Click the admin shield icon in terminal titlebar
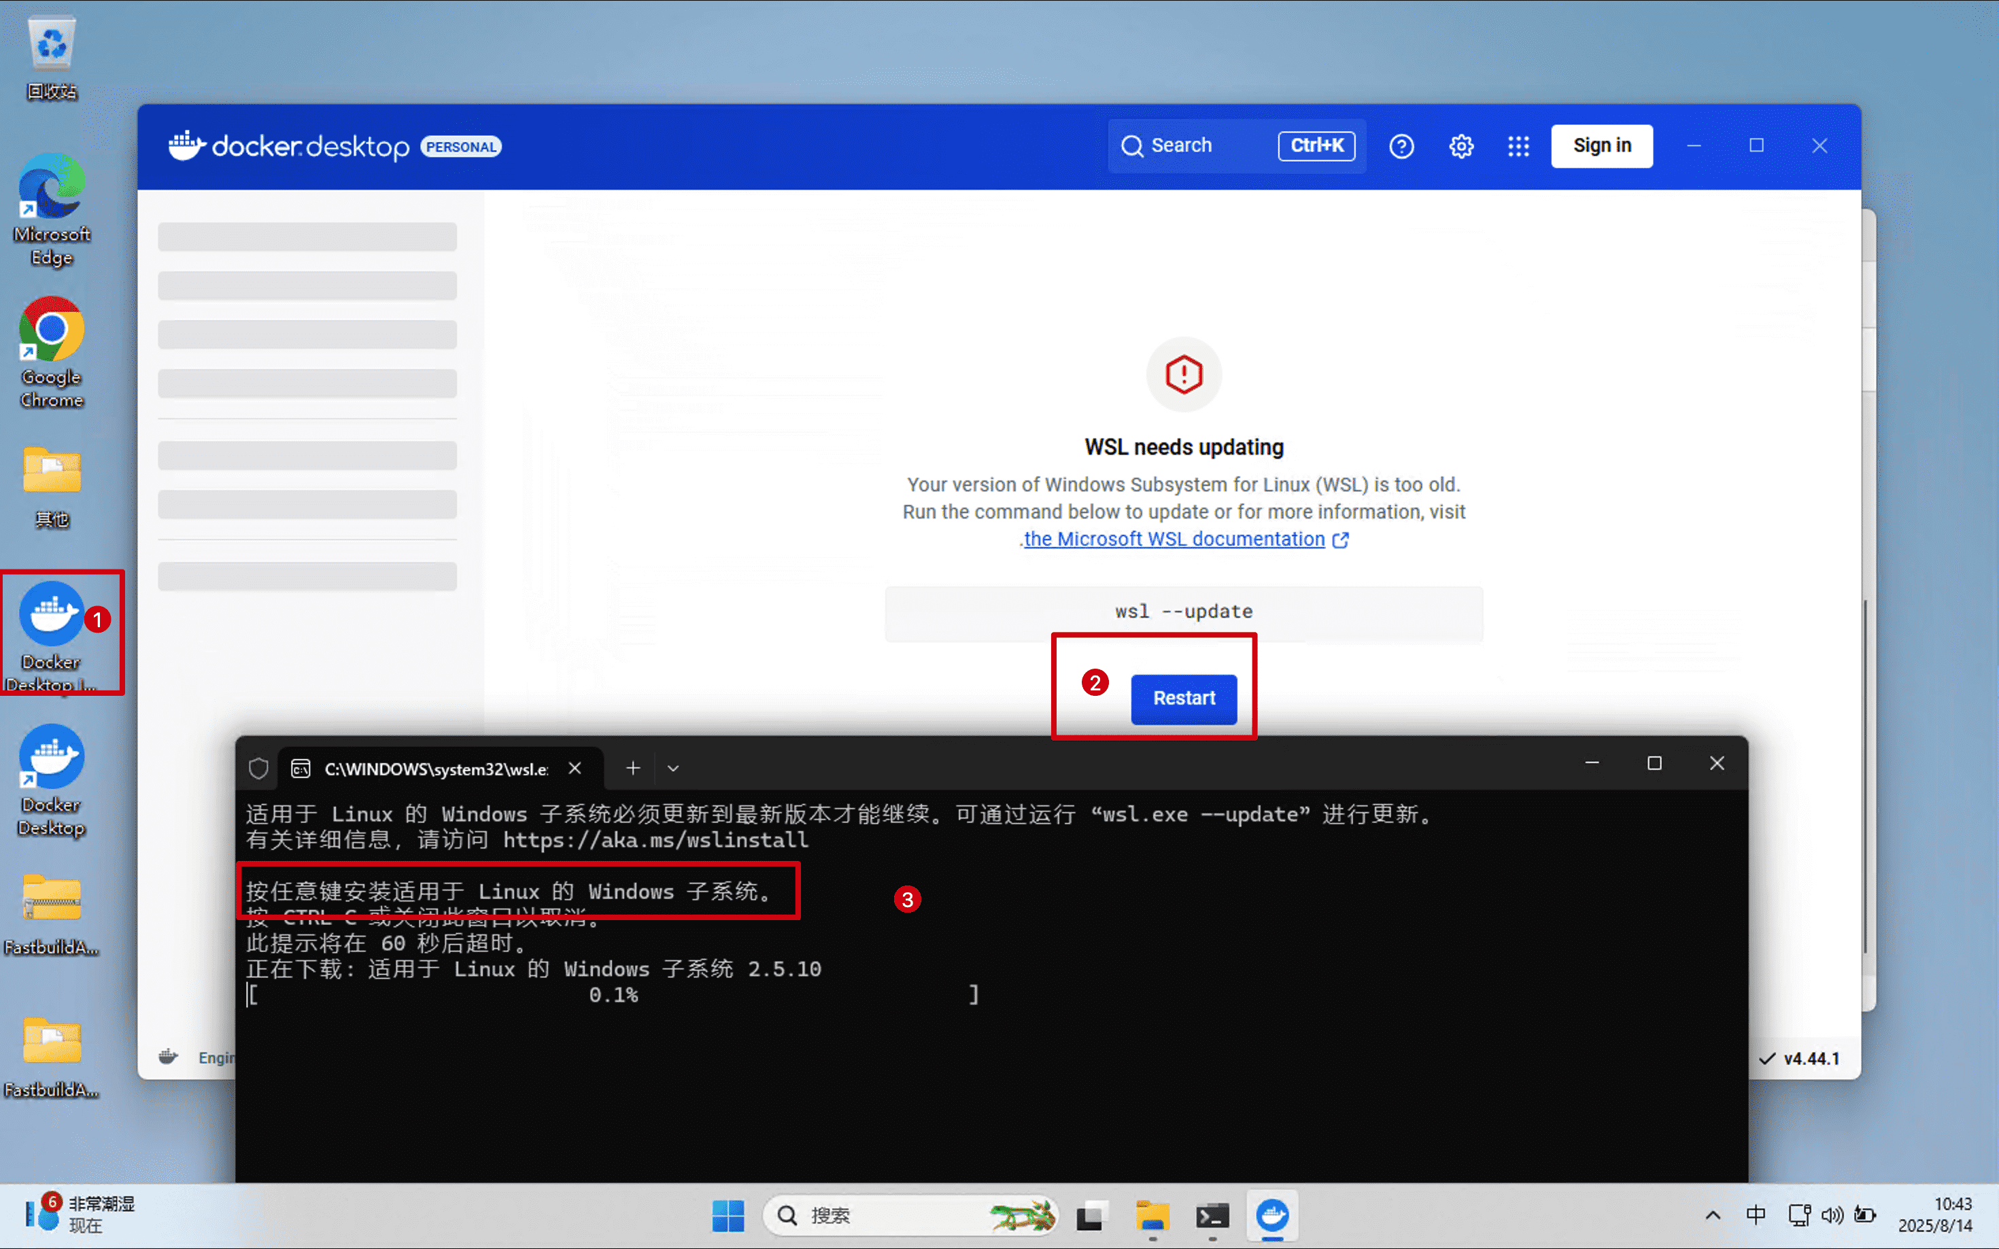 point(258,769)
